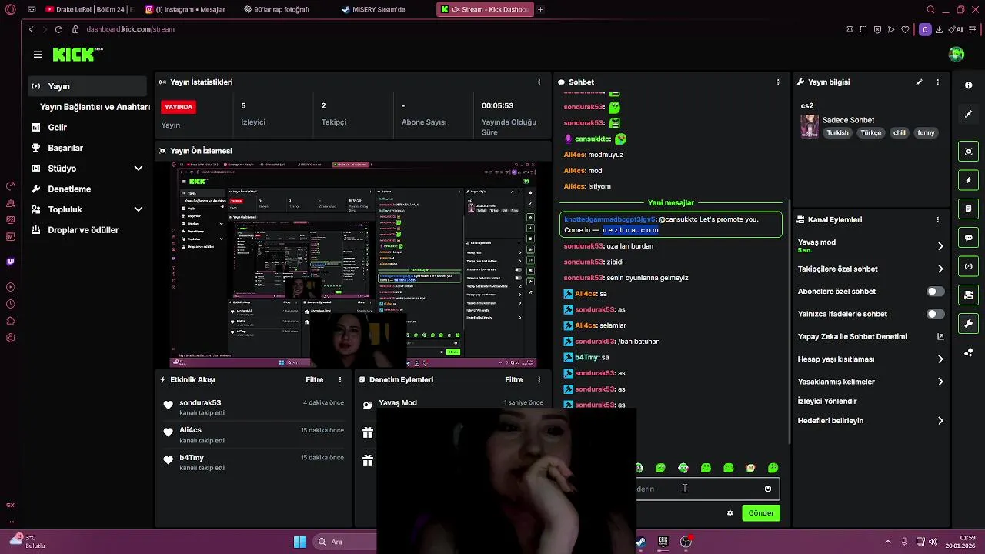This screenshot has width=985, height=554.
Task: Open the Kick hamburger menu
Action: (x=38, y=55)
